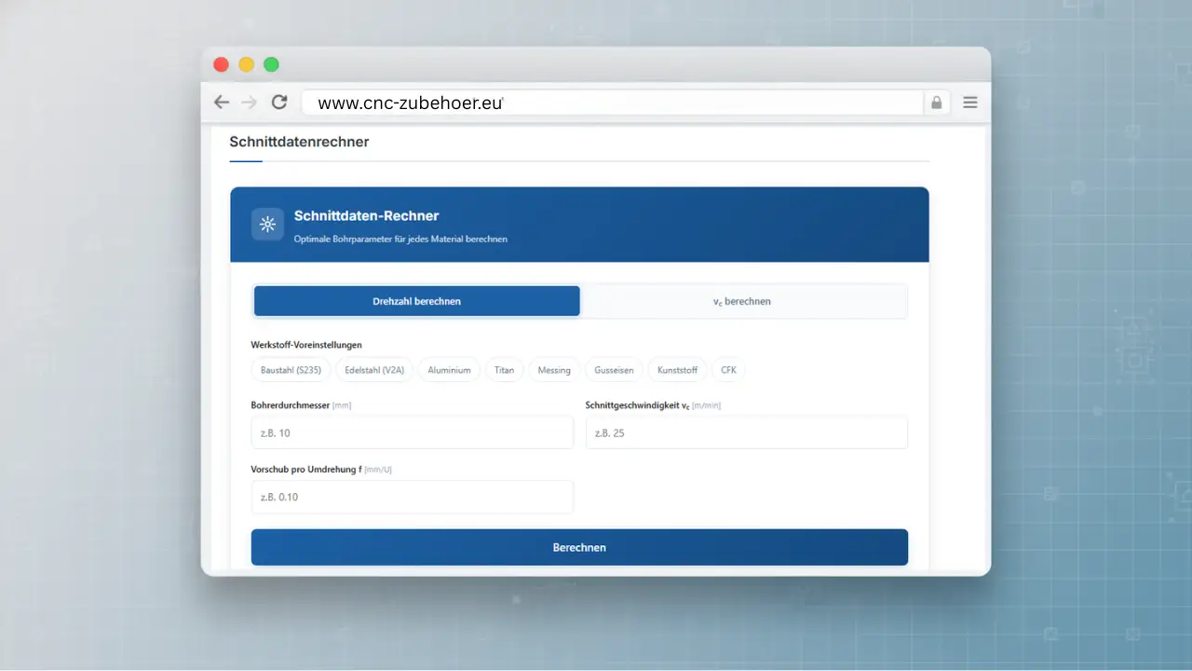
Task: Select the Baustahl (S235) material preset
Action: coord(291,370)
